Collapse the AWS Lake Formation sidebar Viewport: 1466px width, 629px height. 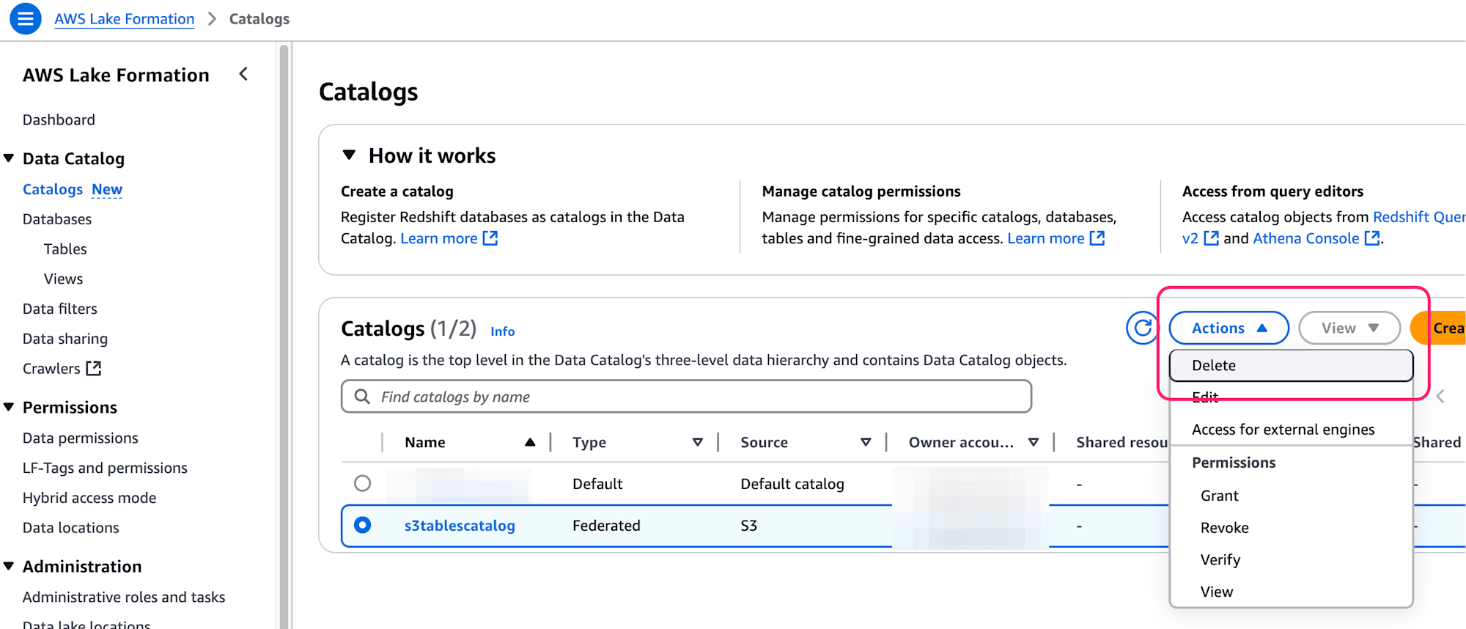click(244, 74)
